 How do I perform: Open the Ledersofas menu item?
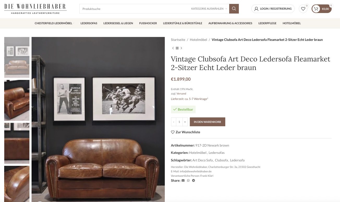89,23
